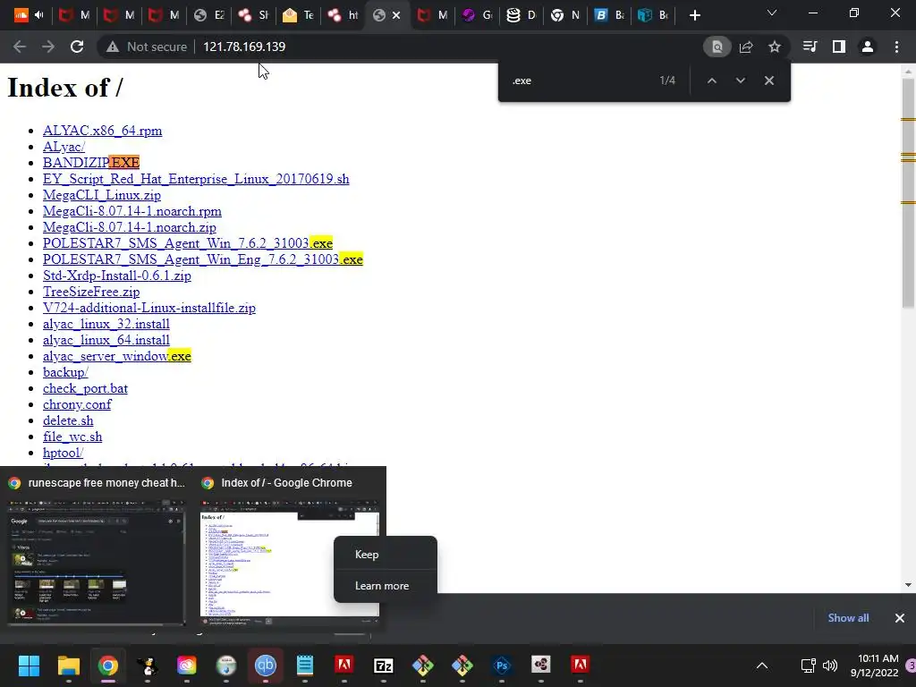The image size is (916, 687).
Task: Open the ALYAC.x86_64.rpm link
Action: click(102, 131)
